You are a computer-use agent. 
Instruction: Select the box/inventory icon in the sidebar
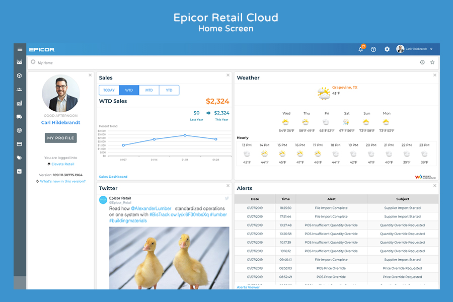[20, 76]
